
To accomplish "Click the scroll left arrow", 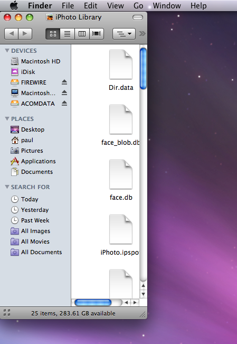I will [126, 303].
